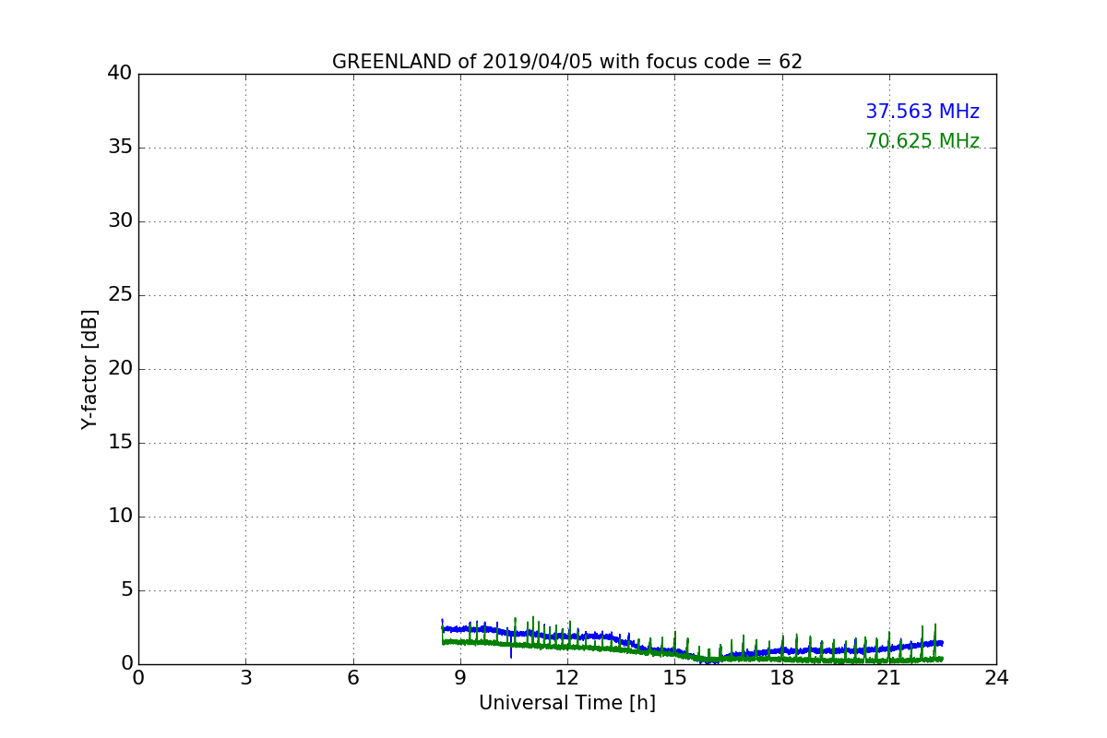
Task: Click x-axis tick label 6
Action: (x=353, y=678)
